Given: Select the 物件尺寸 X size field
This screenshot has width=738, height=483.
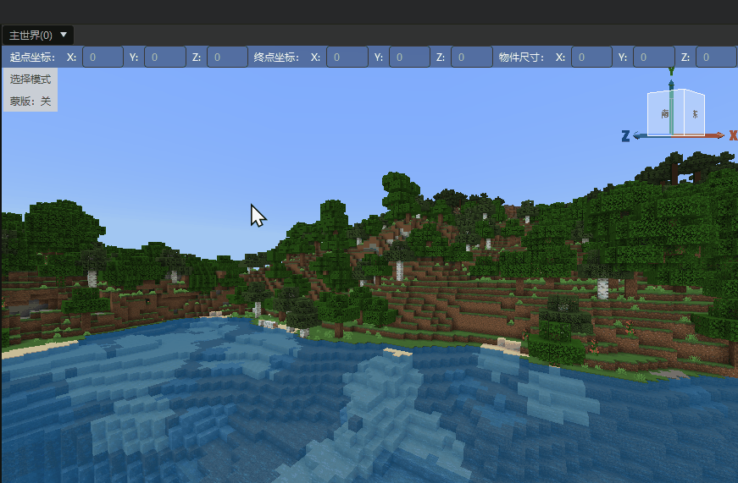Looking at the screenshot, I should point(591,58).
